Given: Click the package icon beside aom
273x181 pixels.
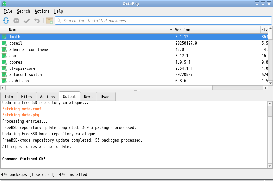Looking at the screenshot, I should (4, 56).
